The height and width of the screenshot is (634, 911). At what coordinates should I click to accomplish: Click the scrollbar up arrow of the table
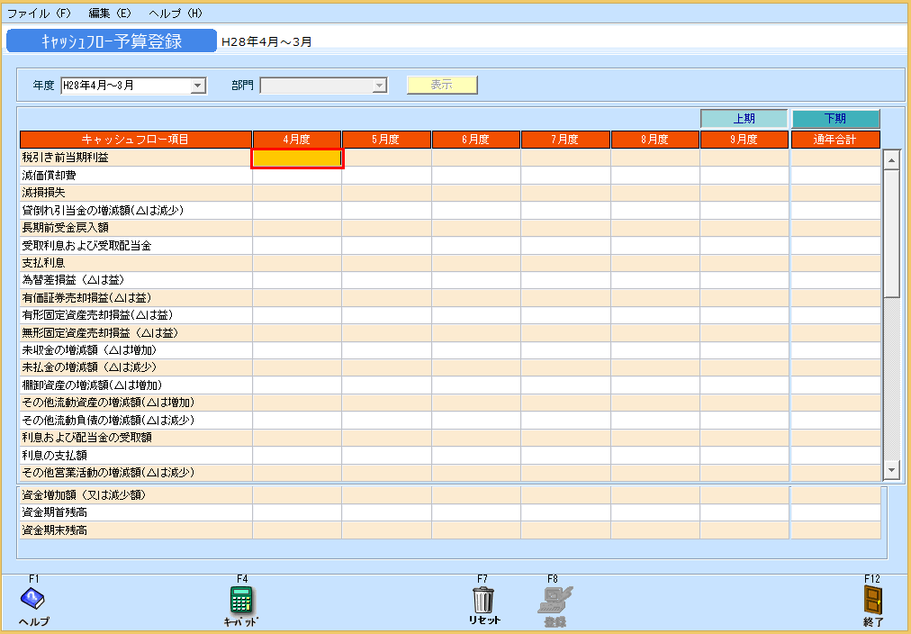pos(891,159)
